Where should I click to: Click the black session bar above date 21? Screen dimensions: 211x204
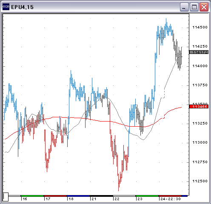(101, 196)
